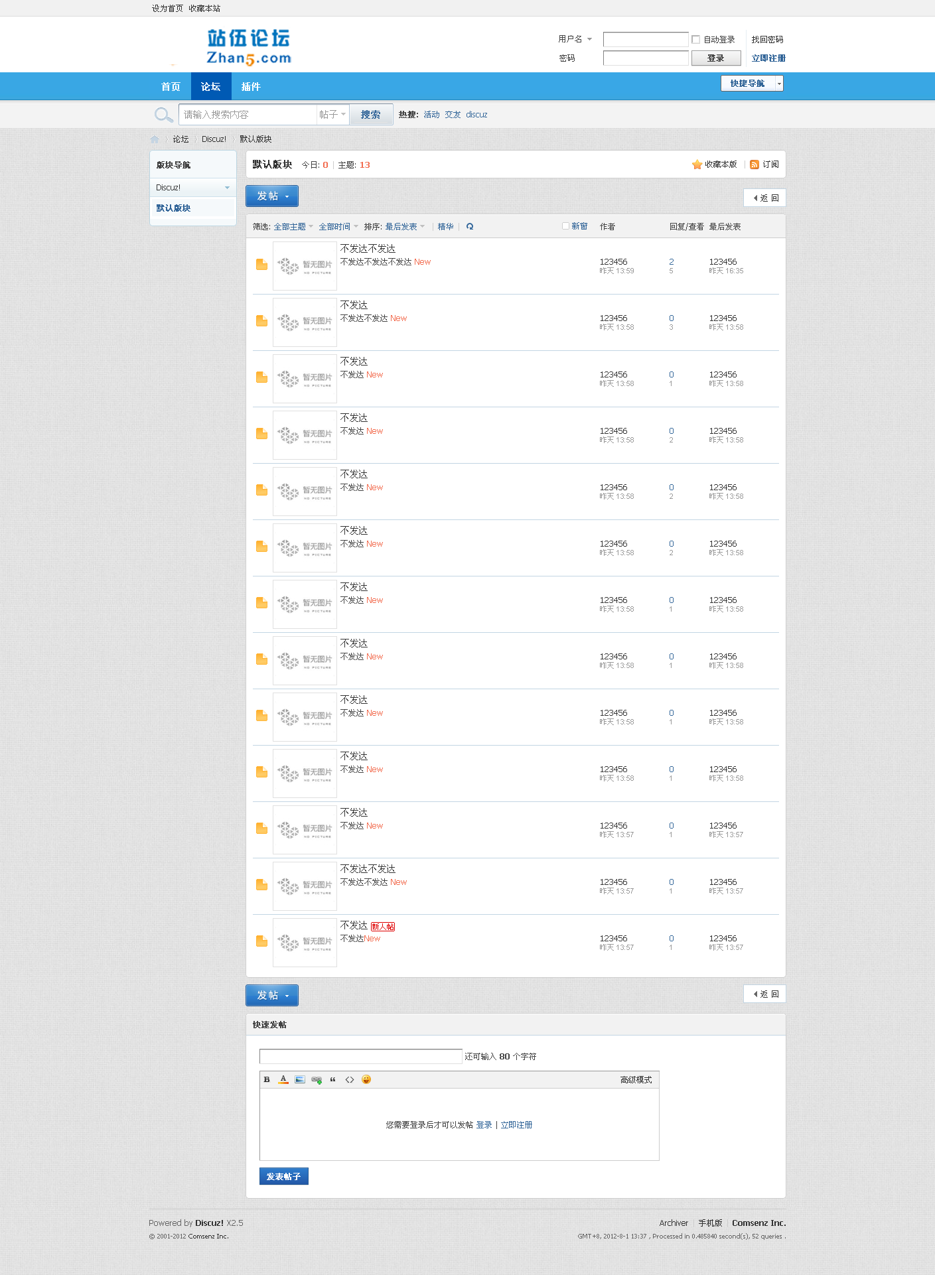Toggle bold in quick post editor
This screenshot has width=935, height=1275.
tap(267, 1079)
